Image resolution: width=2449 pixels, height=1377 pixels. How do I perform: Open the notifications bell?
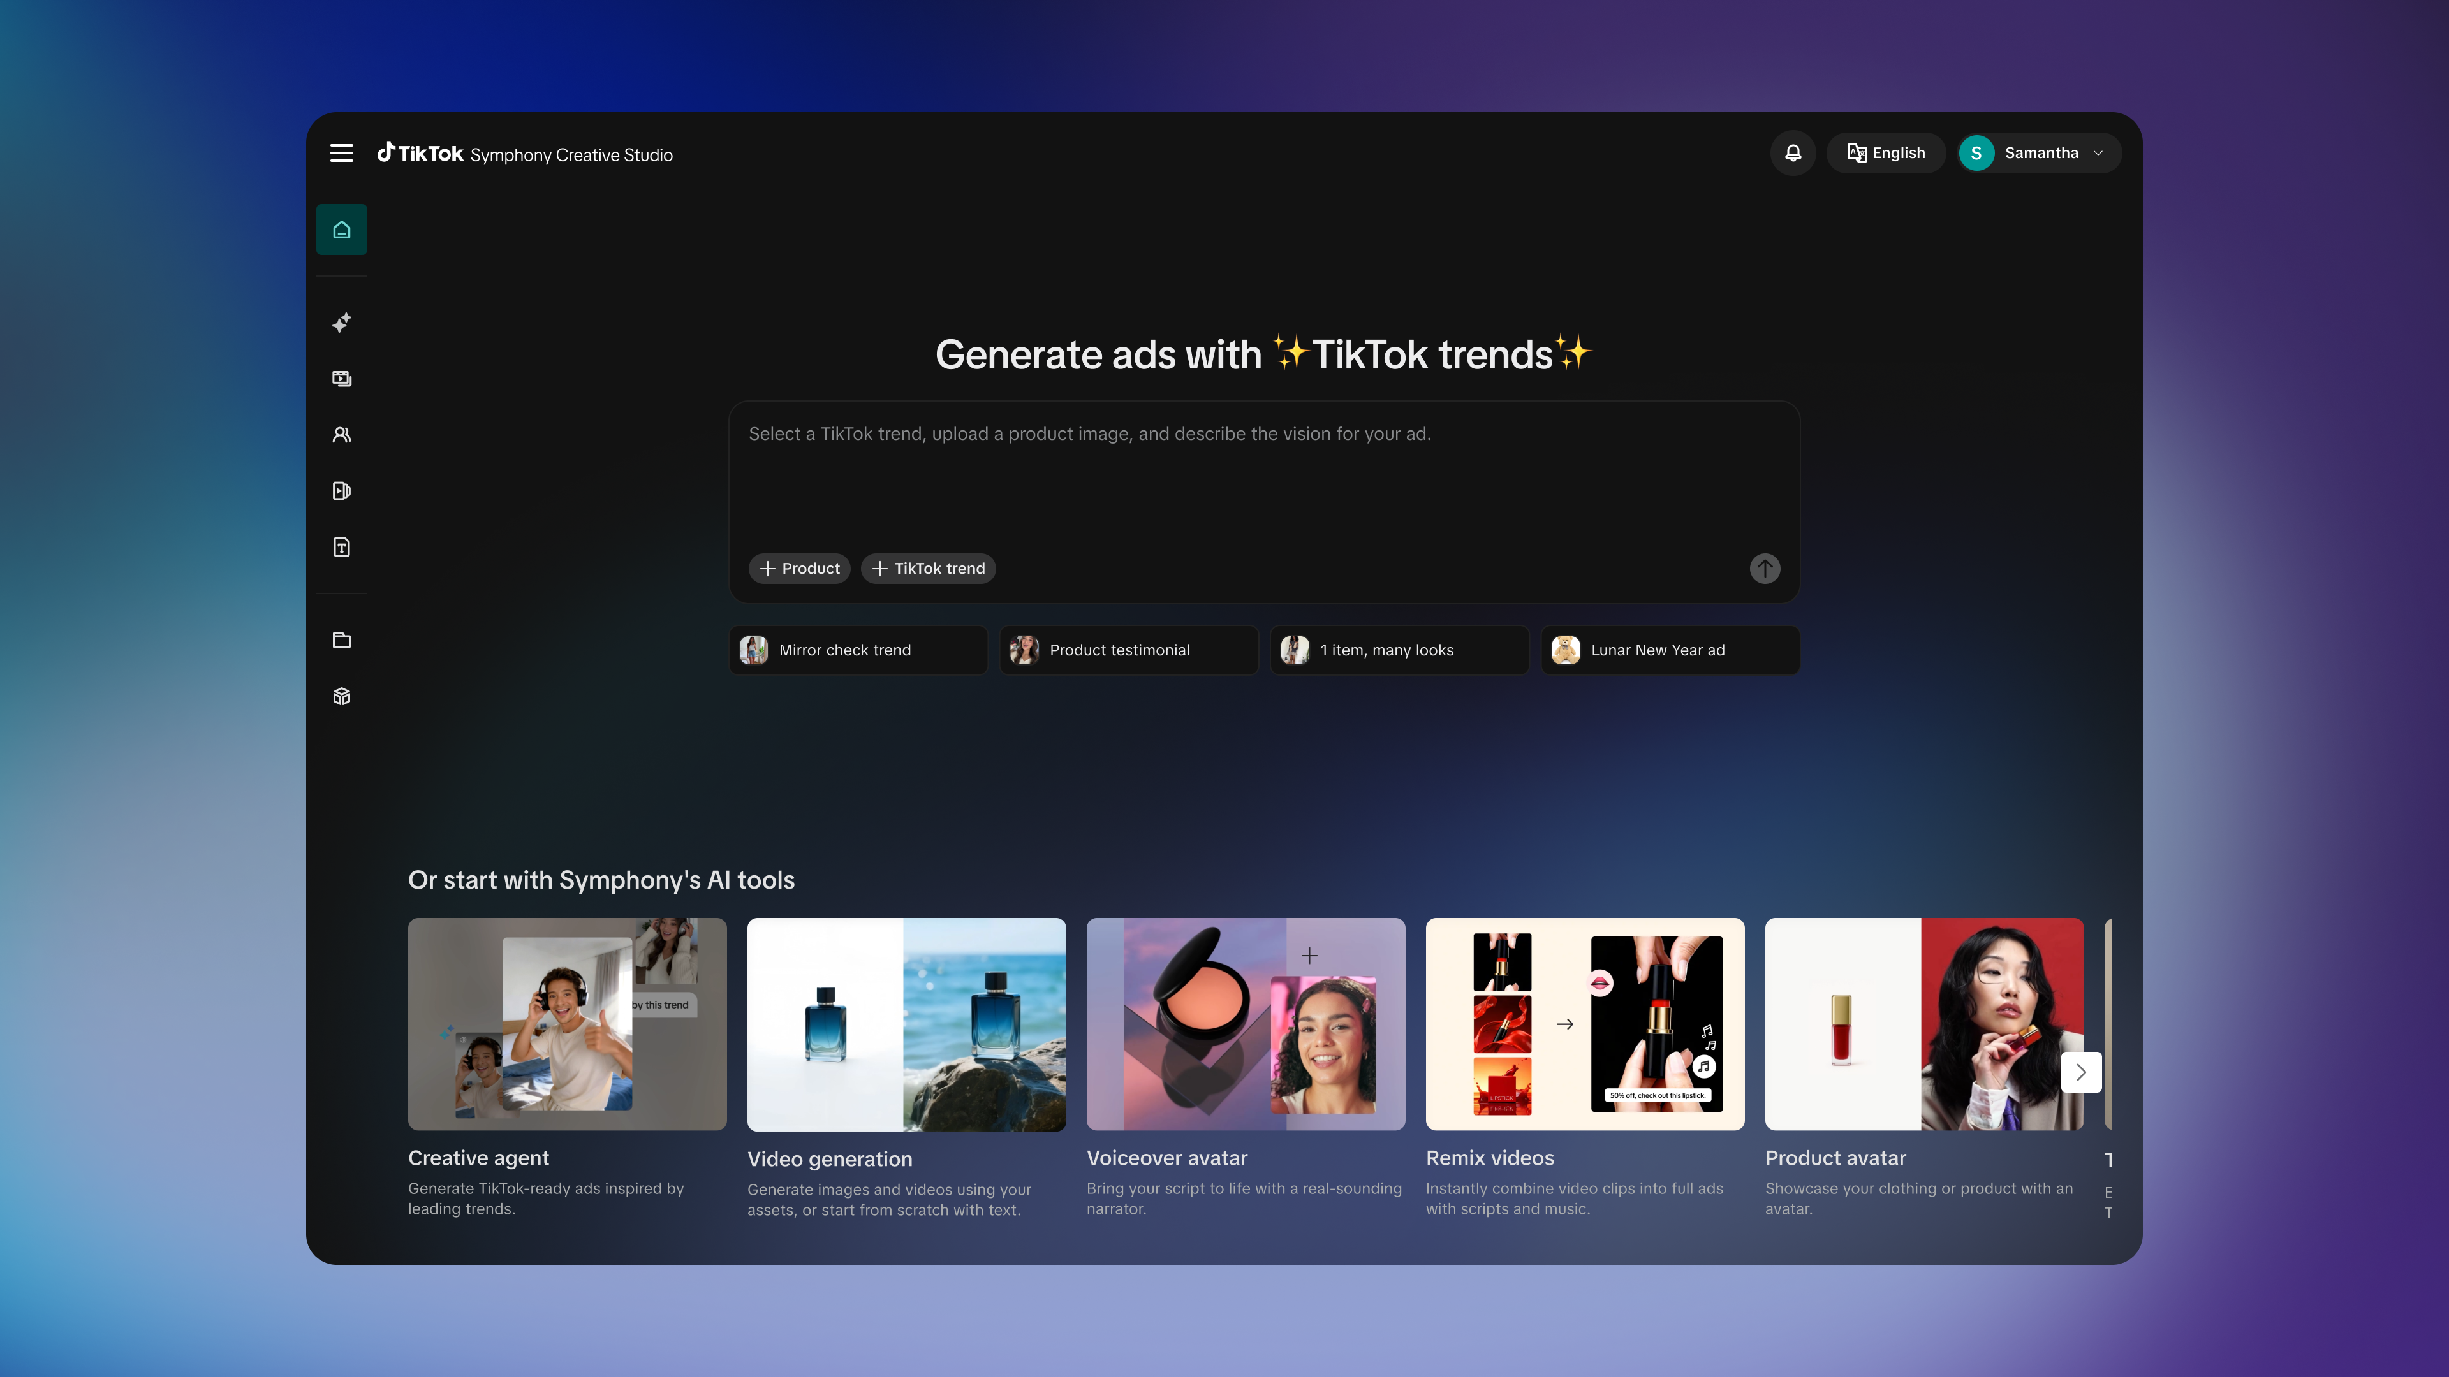1793,152
